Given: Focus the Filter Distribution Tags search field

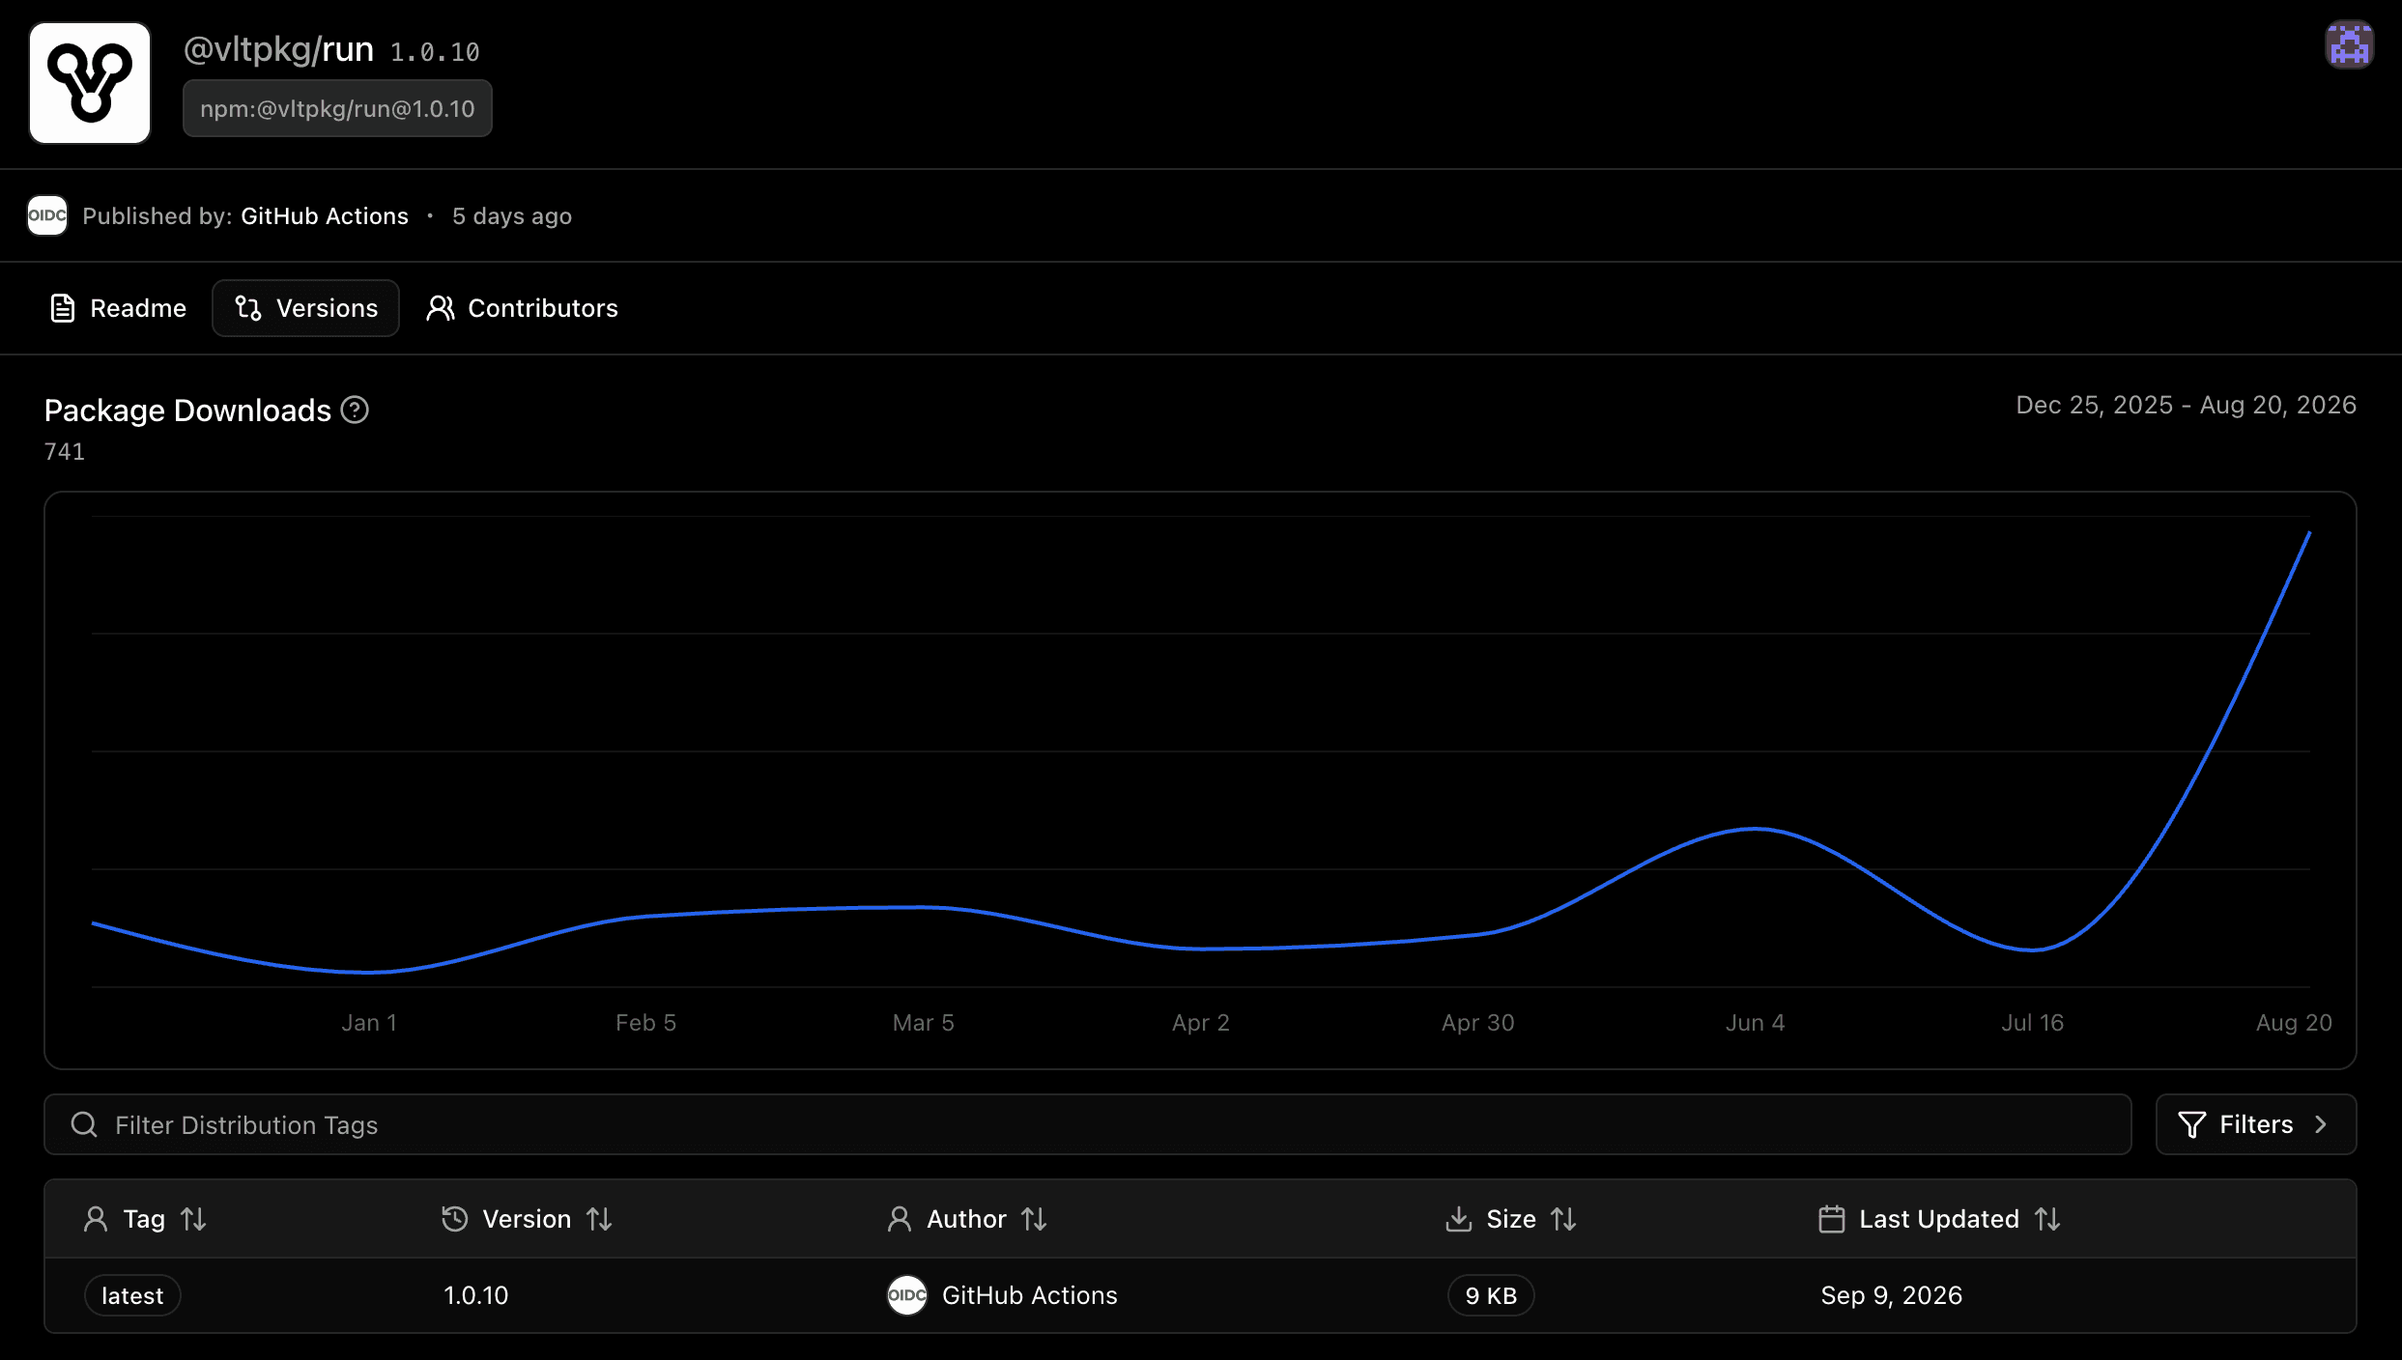Looking at the screenshot, I should coord(1088,1124).
